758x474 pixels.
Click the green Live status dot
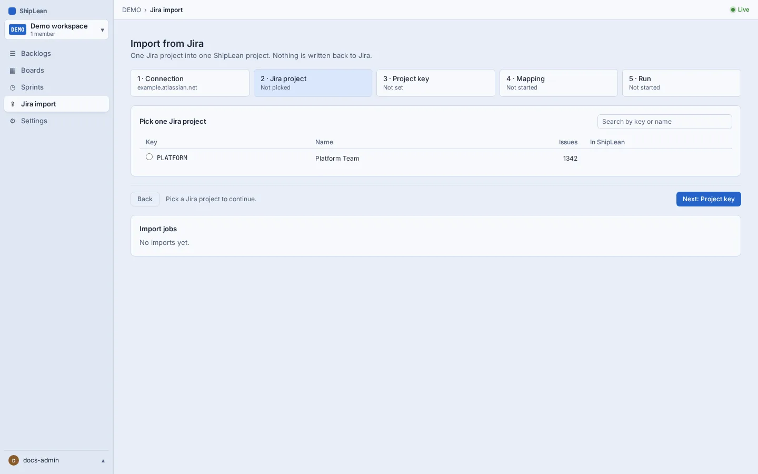733,9
